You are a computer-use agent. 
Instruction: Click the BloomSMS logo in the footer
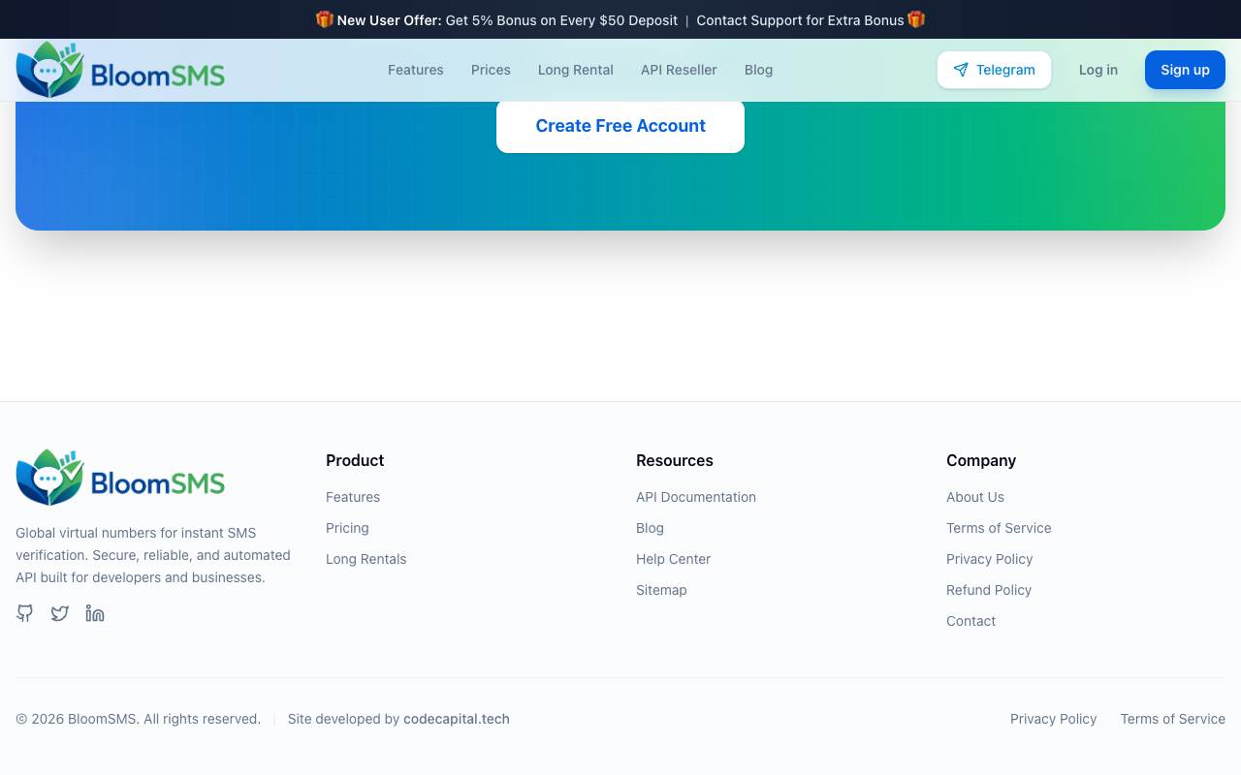tap(120, 478)
